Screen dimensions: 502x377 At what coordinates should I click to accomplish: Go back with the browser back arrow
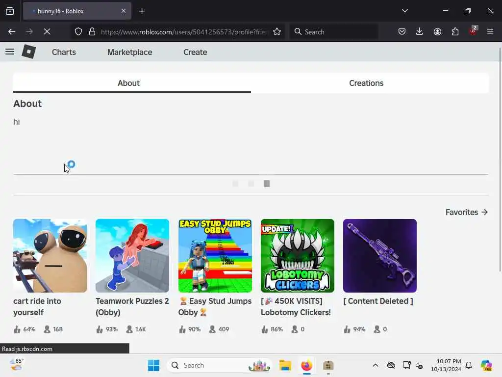[12, 31]
